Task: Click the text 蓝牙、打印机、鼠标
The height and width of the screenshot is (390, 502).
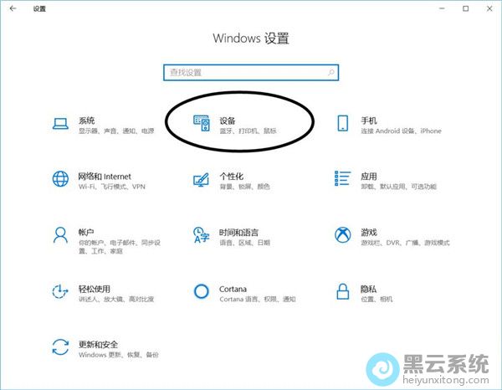Action: pos(248,131)
